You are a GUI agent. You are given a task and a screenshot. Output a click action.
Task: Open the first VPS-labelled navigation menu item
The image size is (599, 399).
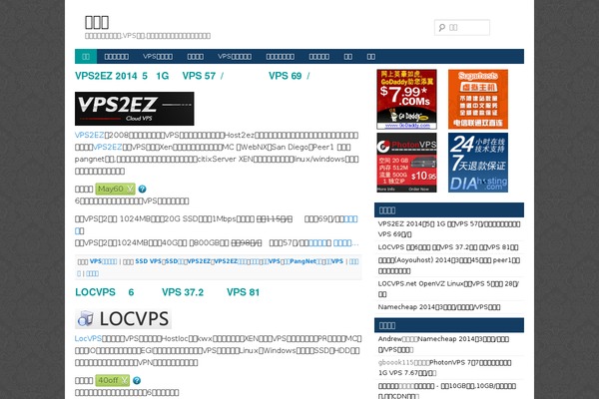point(158,57)
